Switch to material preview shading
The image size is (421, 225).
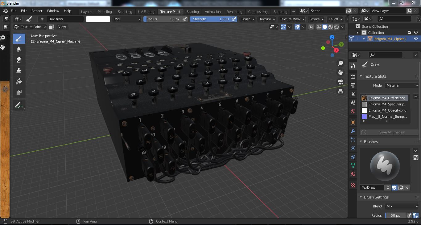pos(331,27)
